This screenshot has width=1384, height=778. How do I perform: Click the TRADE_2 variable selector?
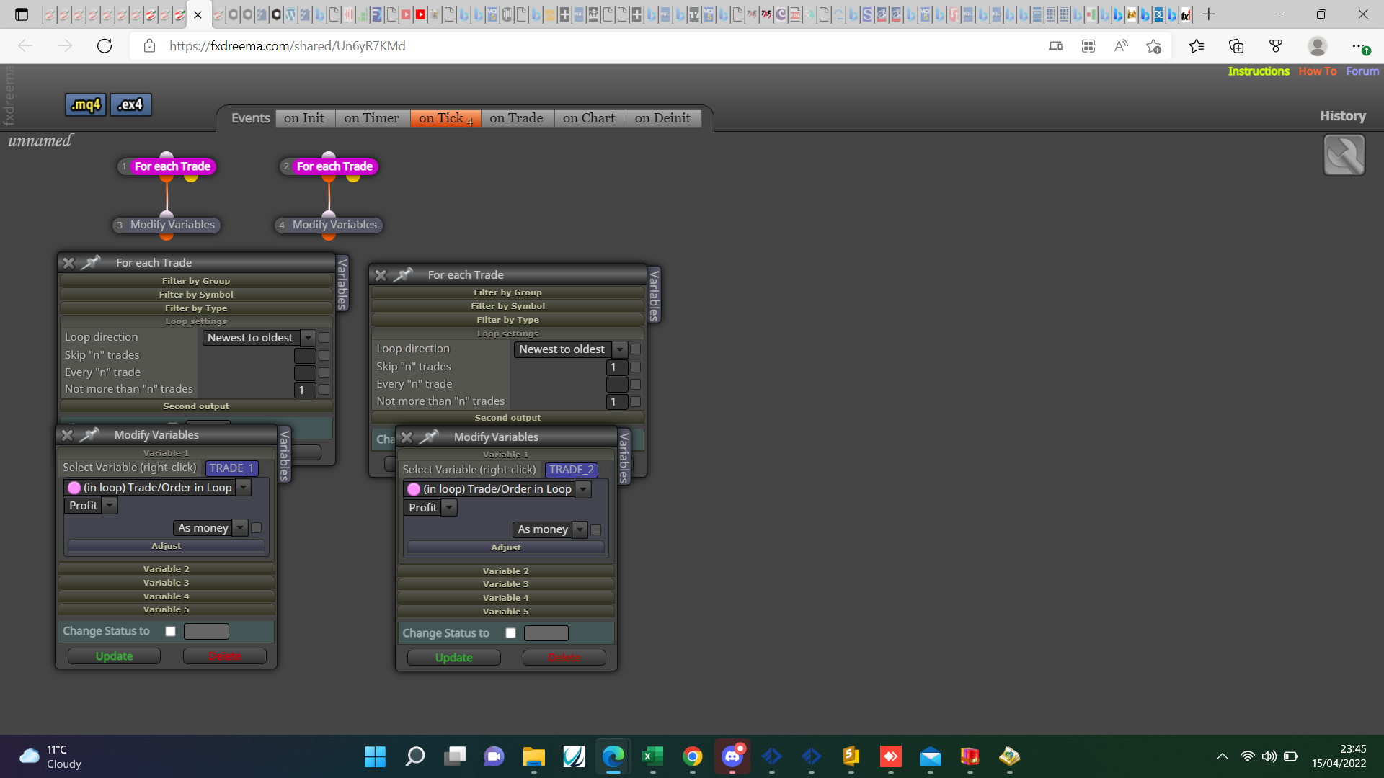click(572, 470)
